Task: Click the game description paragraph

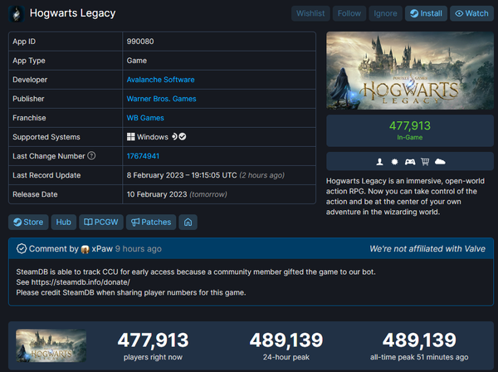Action: (x=405, y=196)
